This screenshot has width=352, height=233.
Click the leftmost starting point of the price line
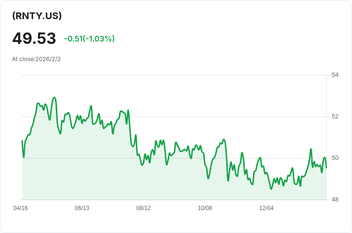22,141
